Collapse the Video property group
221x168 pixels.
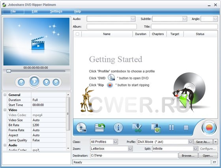(5, 110)
